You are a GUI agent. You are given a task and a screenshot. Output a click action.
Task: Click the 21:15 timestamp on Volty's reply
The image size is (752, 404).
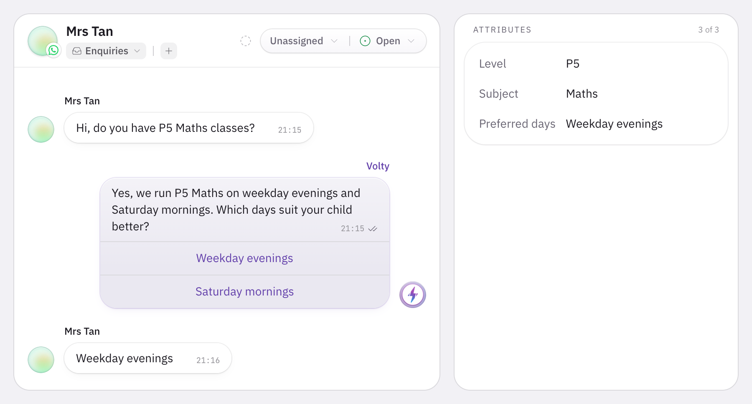(x=353, y=229)
